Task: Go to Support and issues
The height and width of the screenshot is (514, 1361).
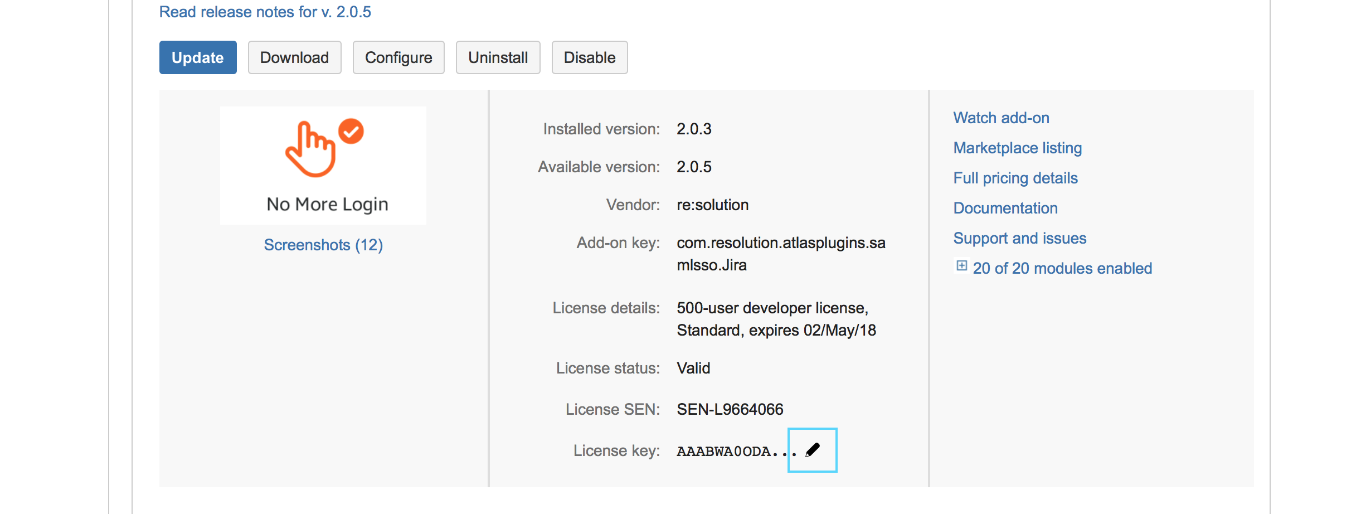Action: [x=1019, y=238]
